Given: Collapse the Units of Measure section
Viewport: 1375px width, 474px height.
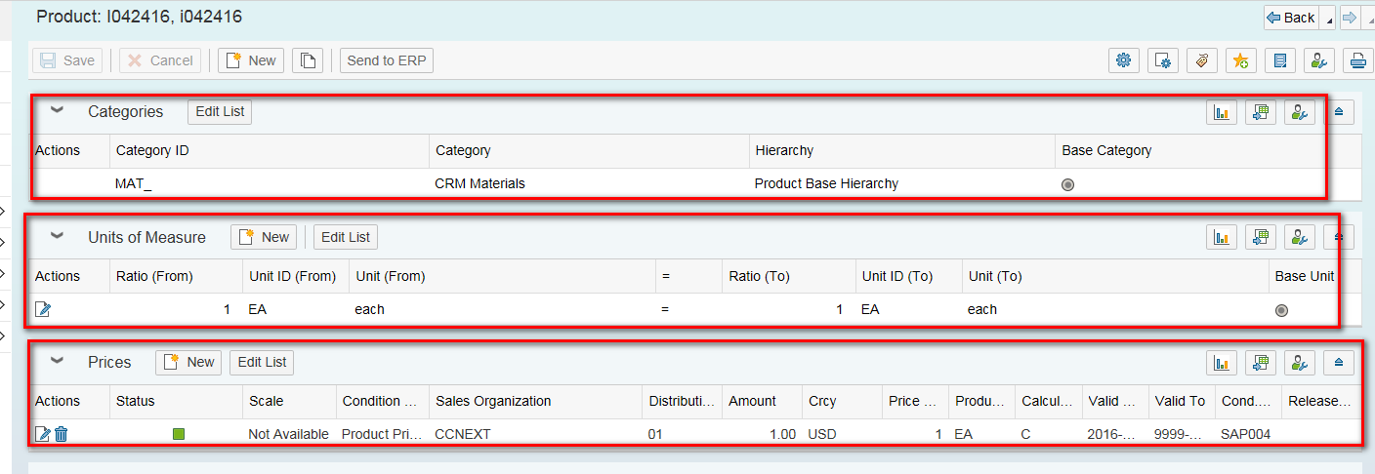Looking at the screenshot, I should point(57,236).
